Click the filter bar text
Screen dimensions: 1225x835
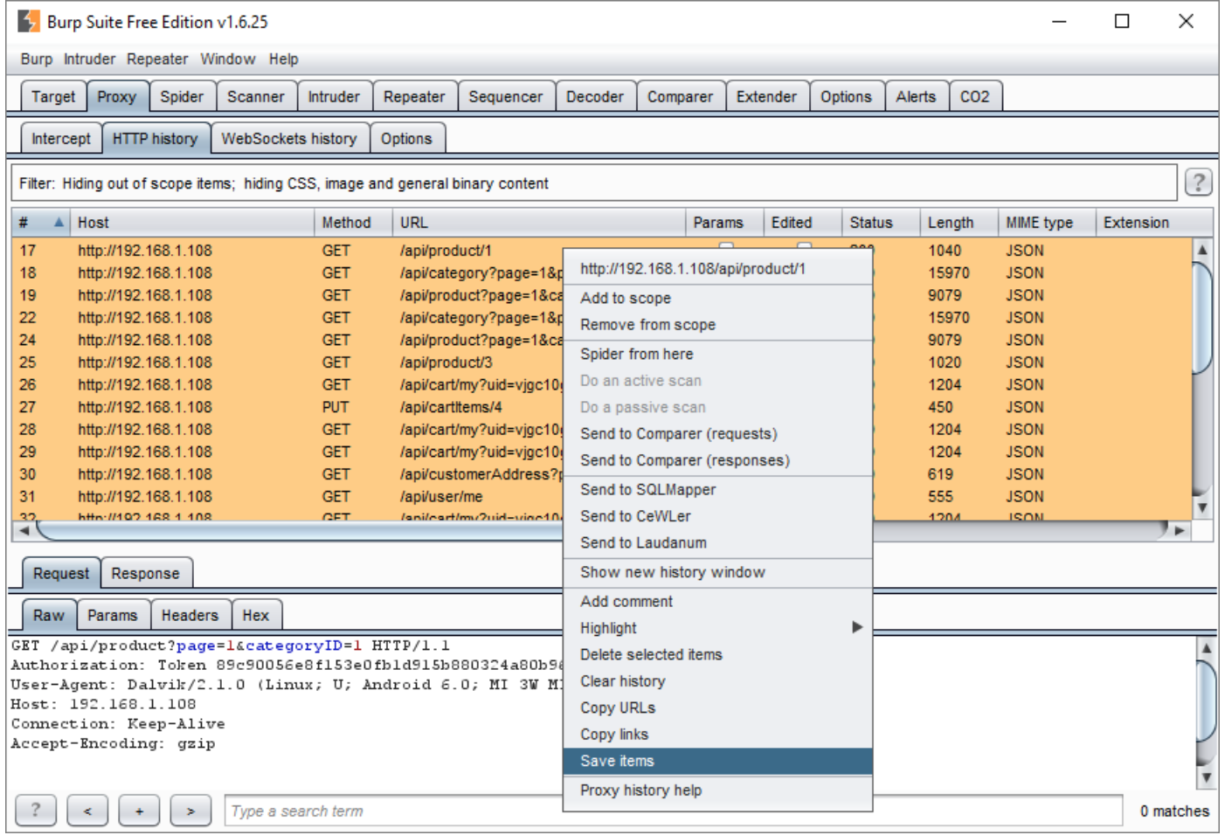click(x=284, y=183)
